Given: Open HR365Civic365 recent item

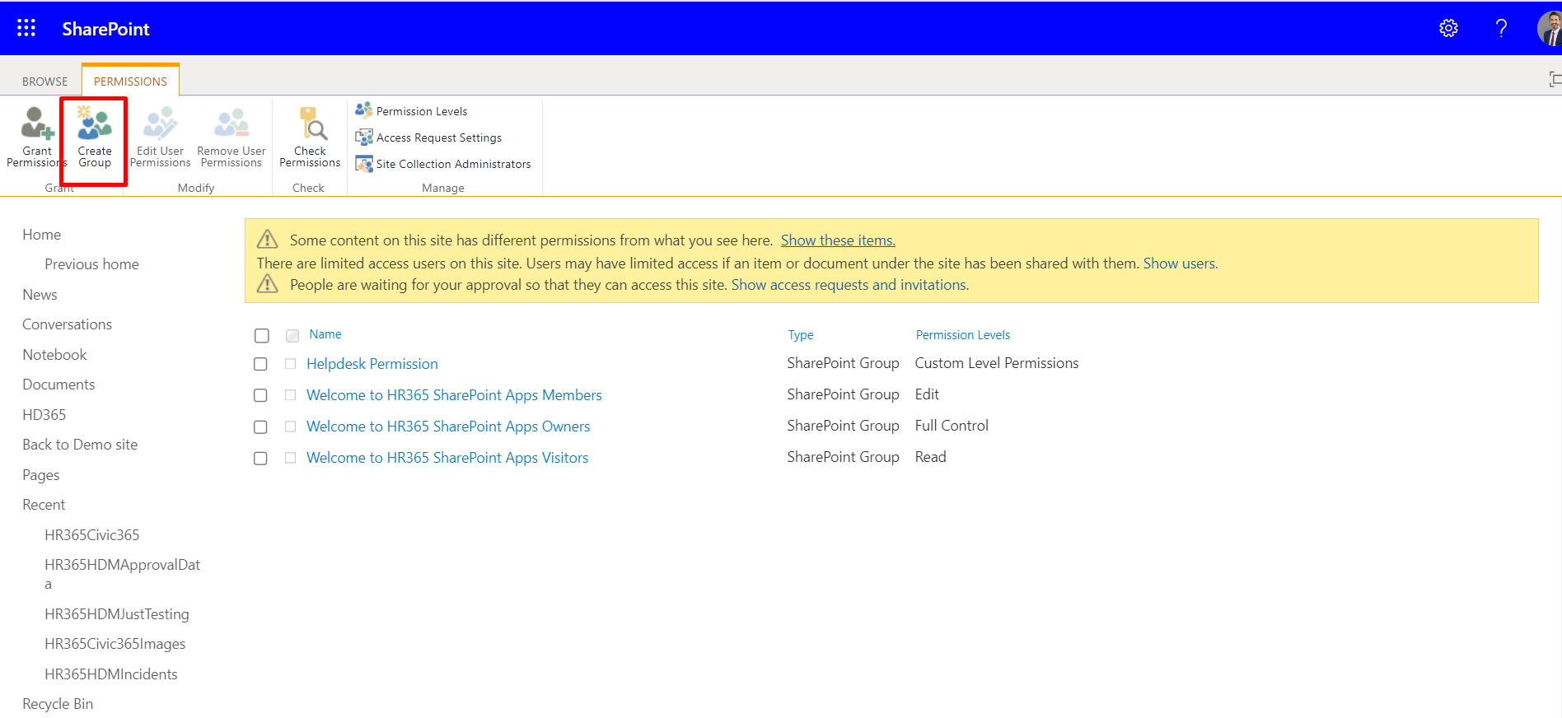Looking at the screenshot, I should pos(92,535).
